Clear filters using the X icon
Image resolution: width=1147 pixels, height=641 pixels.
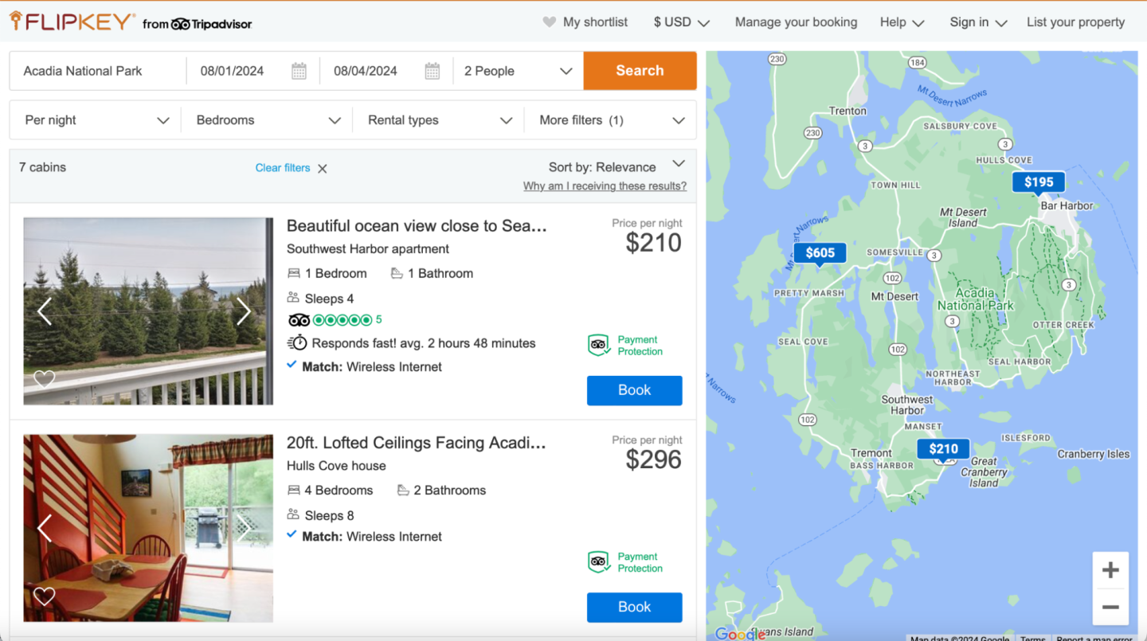323,168
